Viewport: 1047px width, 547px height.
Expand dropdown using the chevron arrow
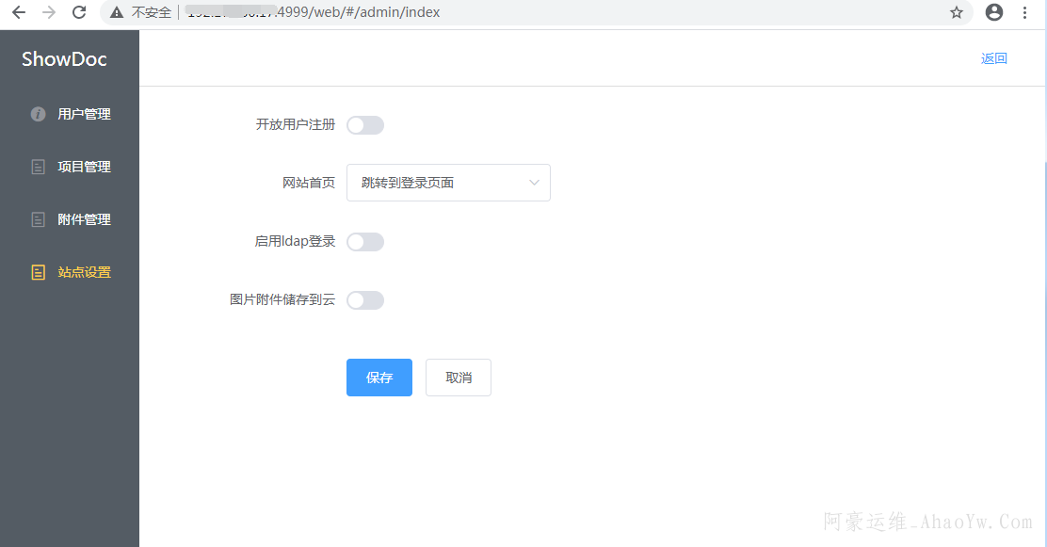point(534,183)
